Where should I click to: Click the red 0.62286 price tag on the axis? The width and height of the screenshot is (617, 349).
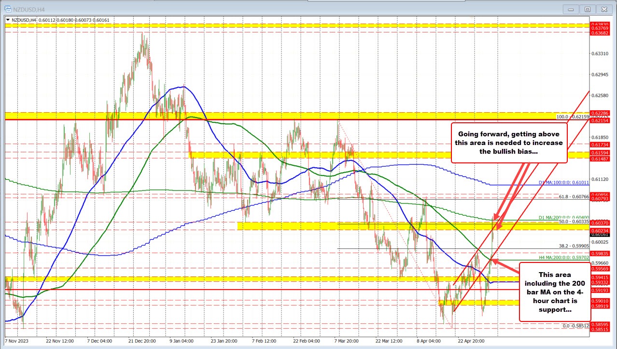coord(600,113)
